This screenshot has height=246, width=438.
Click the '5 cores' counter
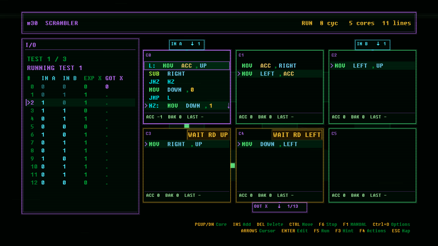(362, 23)
